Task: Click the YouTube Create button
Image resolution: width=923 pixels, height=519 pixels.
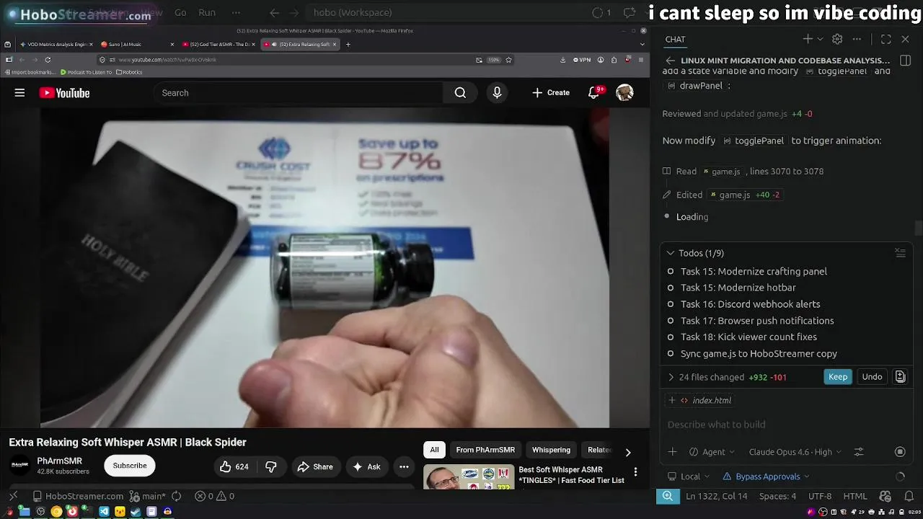Action: click(551, 93)
